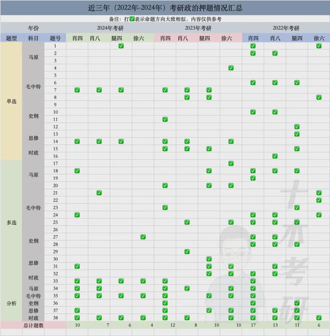Image resolution: width=330 pixels, height=336 pixels.
Task: Select the 肖八 header under 2023年考研
Action: pyautogui.click(x=183, y=39)
